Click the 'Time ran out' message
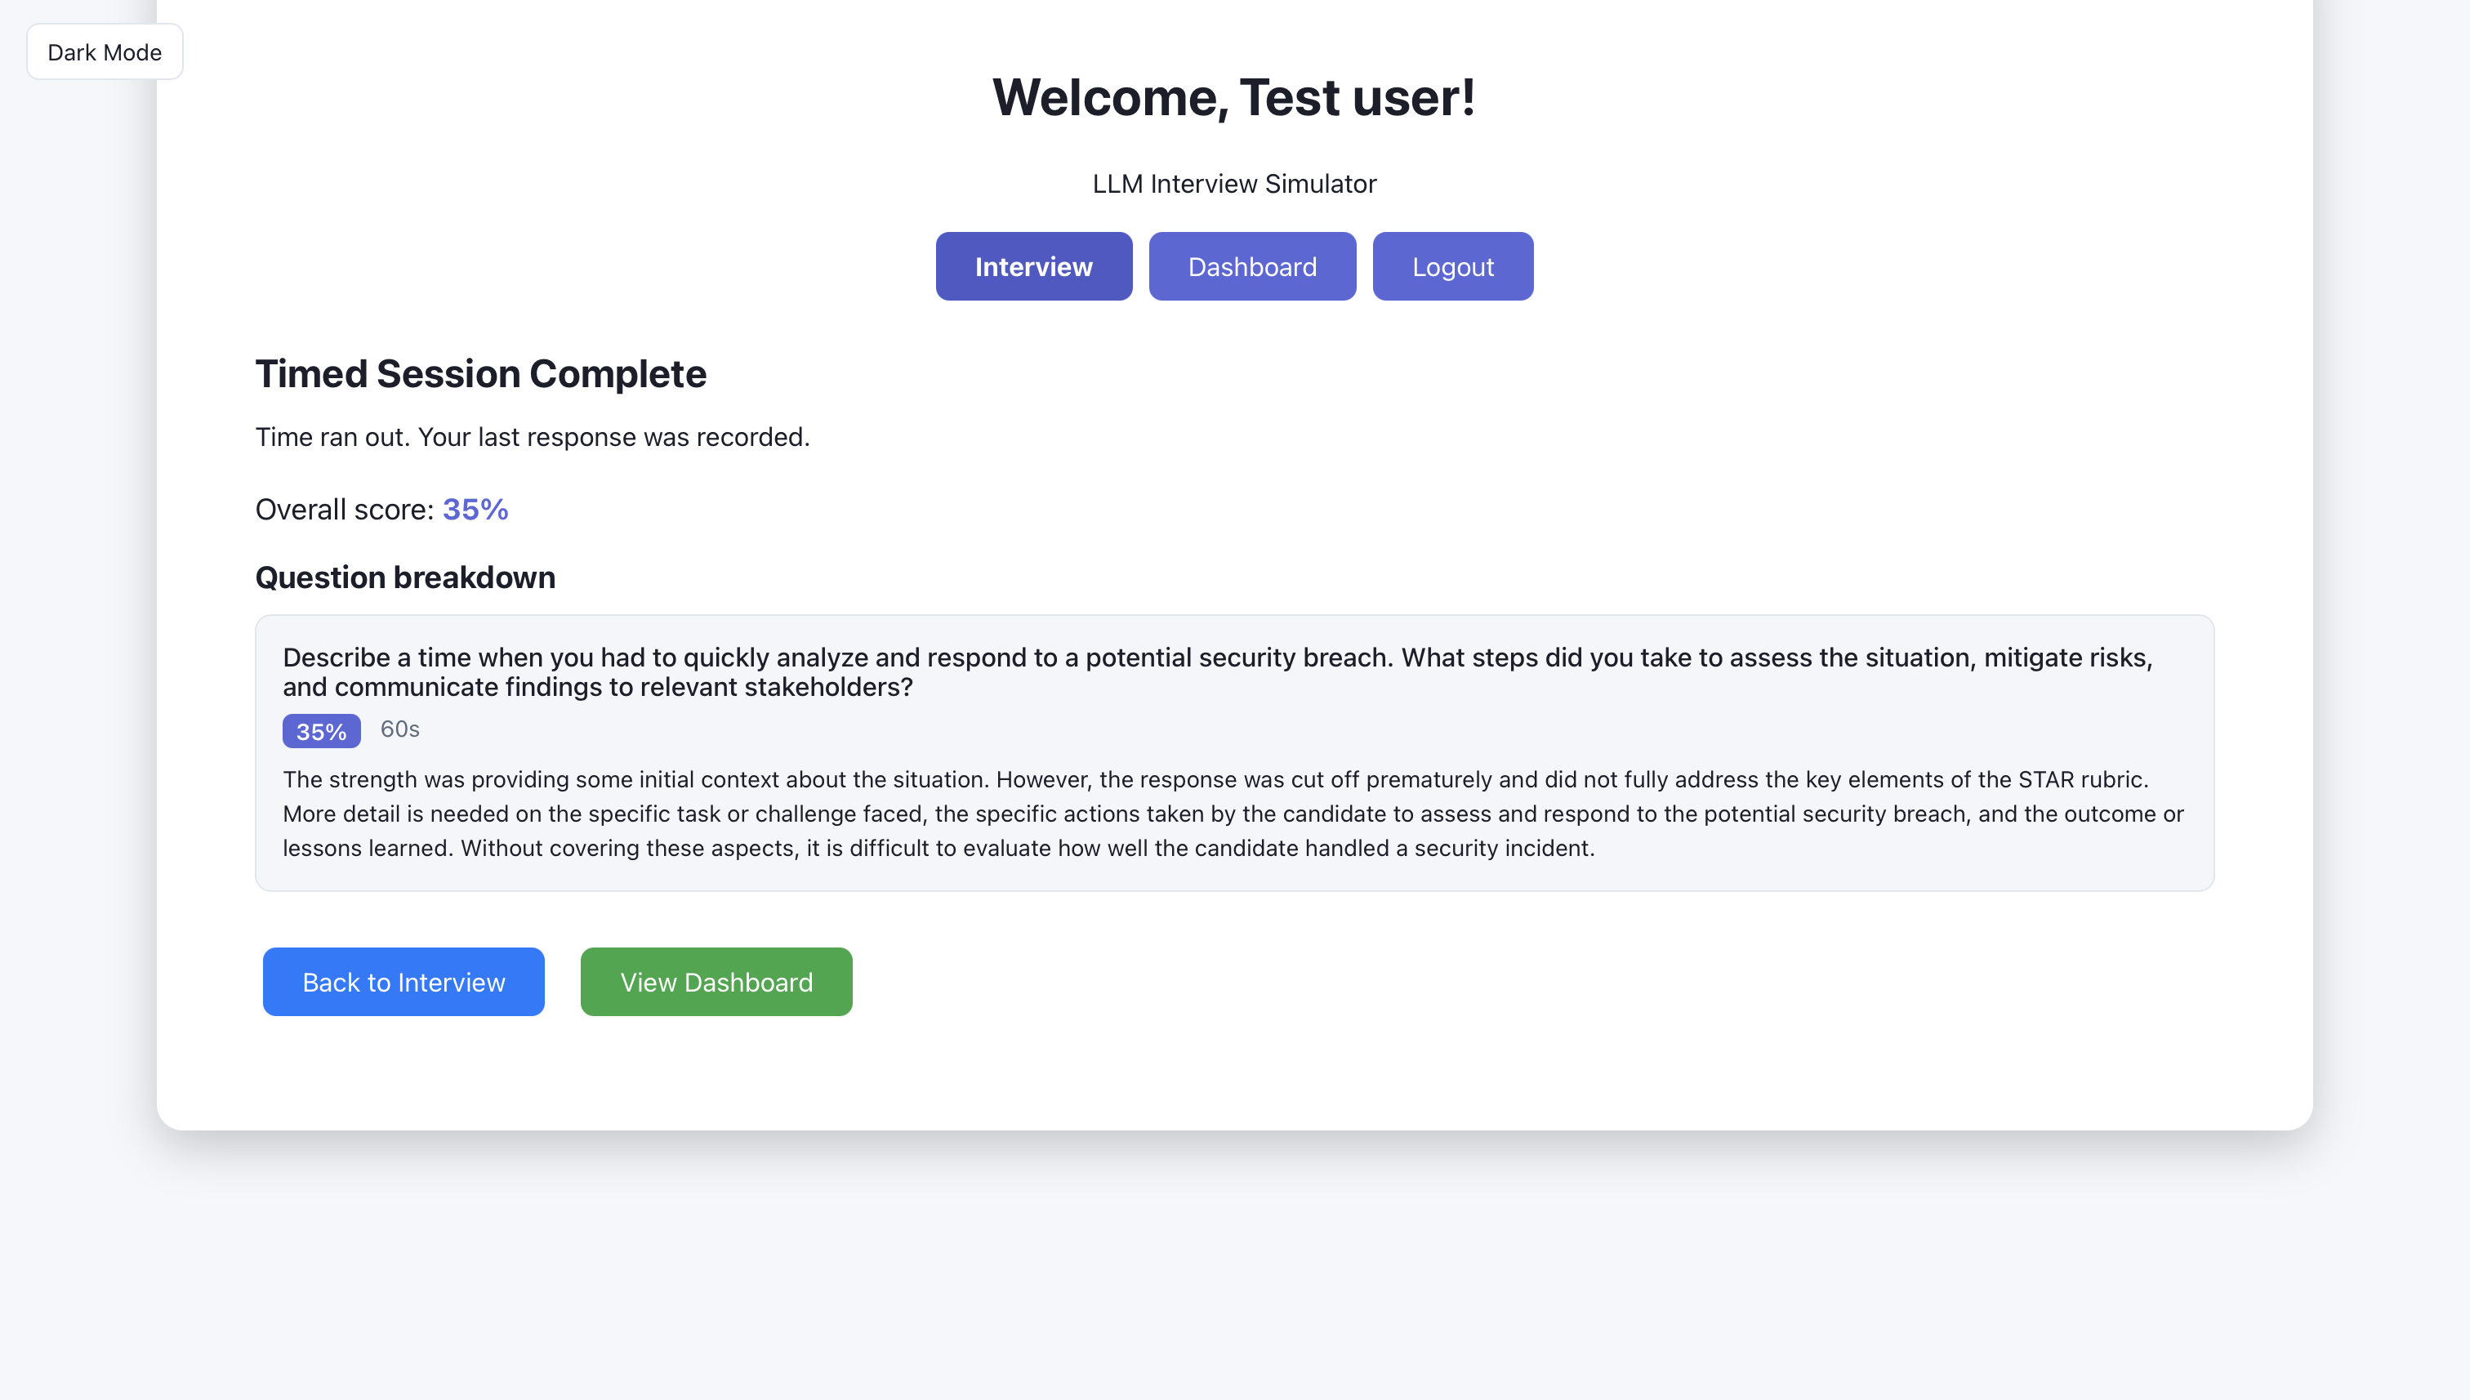The width and height of the screenshot is (2470, 1400). click(x=532, y=436)
